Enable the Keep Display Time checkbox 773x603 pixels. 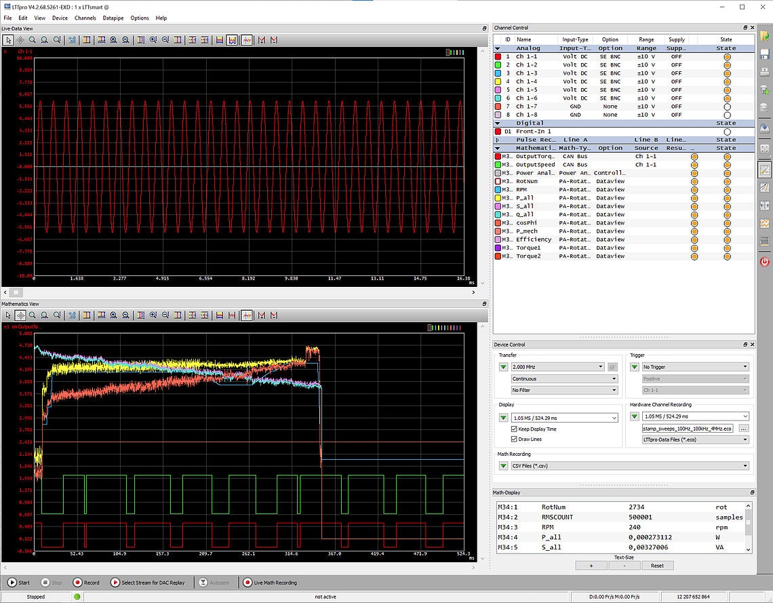514,429
